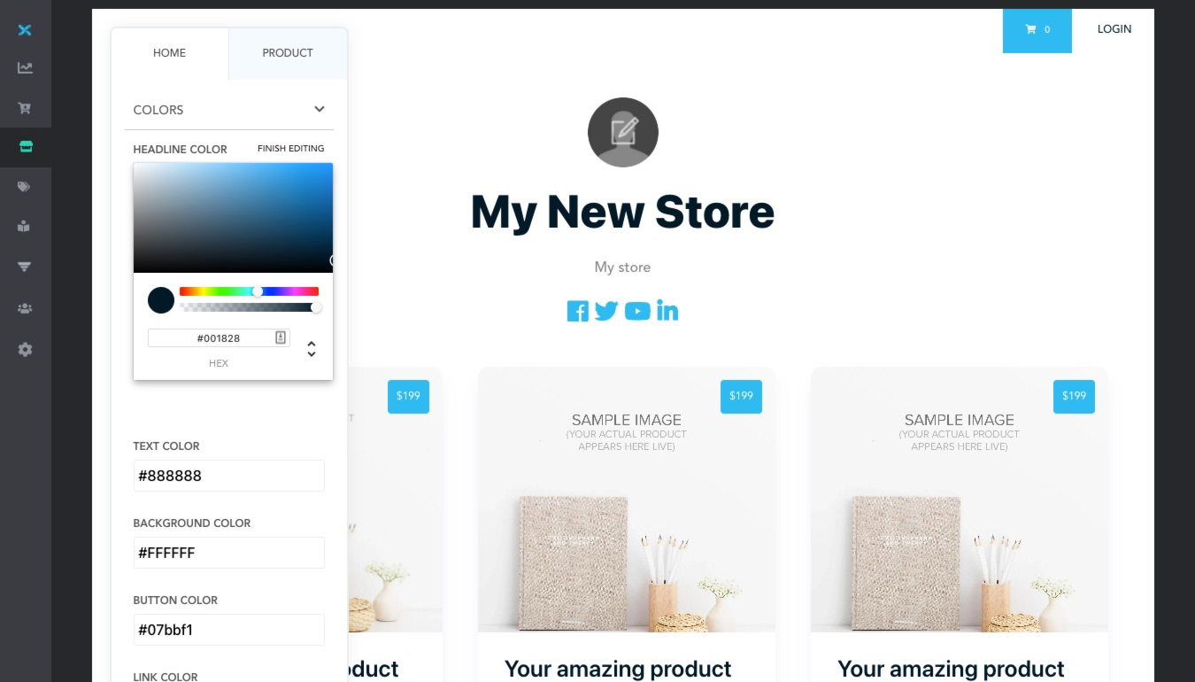Click the TEXT COLOR field #888888
Viewport: 1195px width, 682px height.
[229, 476]
